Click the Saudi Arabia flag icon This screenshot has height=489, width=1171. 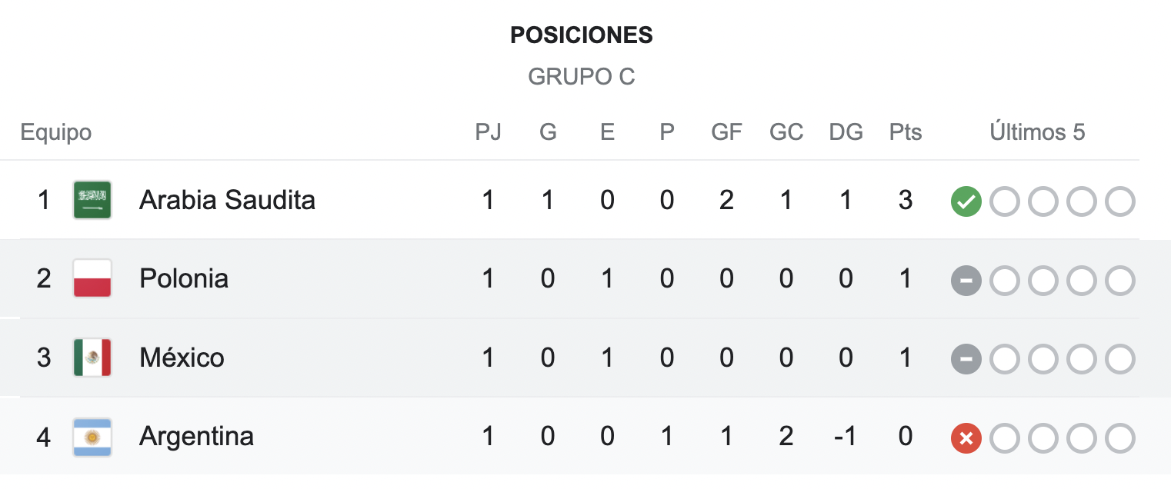click(x=92, y=200)
